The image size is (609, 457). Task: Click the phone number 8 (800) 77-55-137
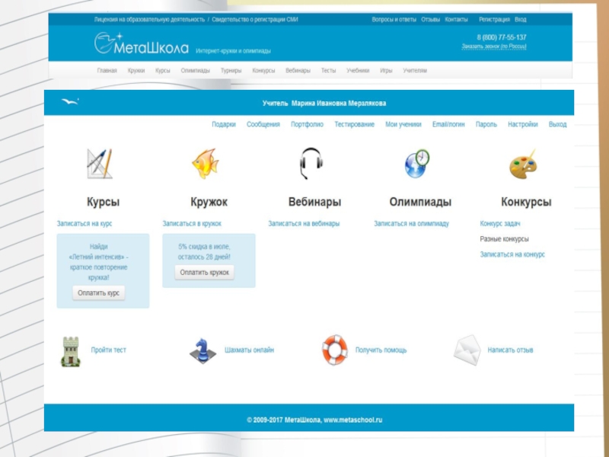pos(502,37)
